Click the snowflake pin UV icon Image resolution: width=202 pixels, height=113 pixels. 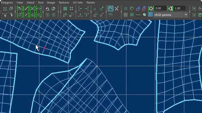32,15
